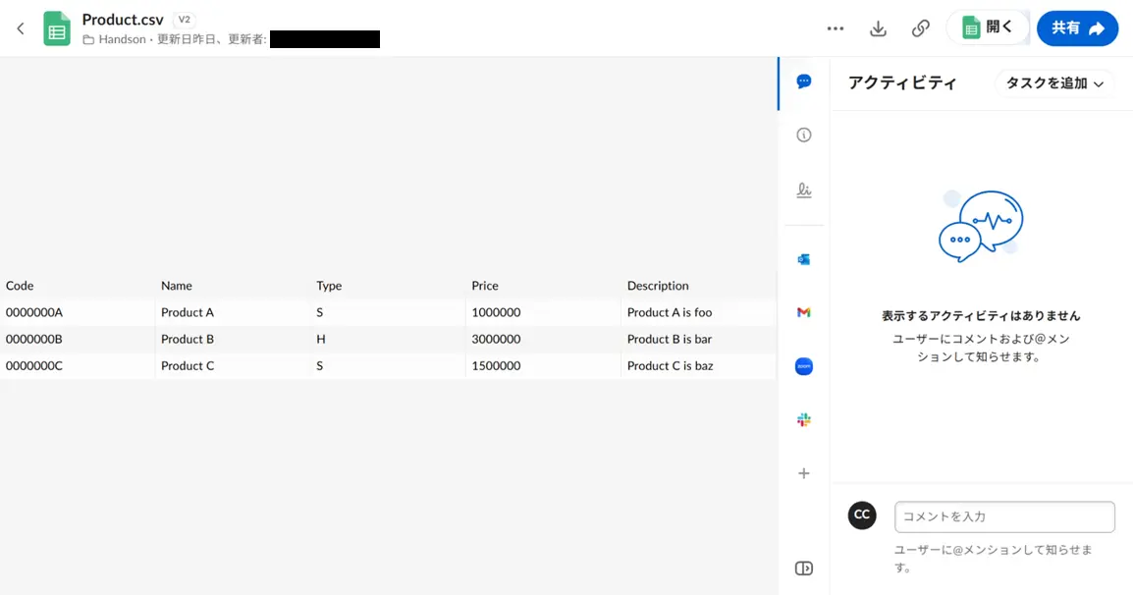Select the activity chat bubble sidebar icon
The image size is (1133, 595).
point(803,81)
